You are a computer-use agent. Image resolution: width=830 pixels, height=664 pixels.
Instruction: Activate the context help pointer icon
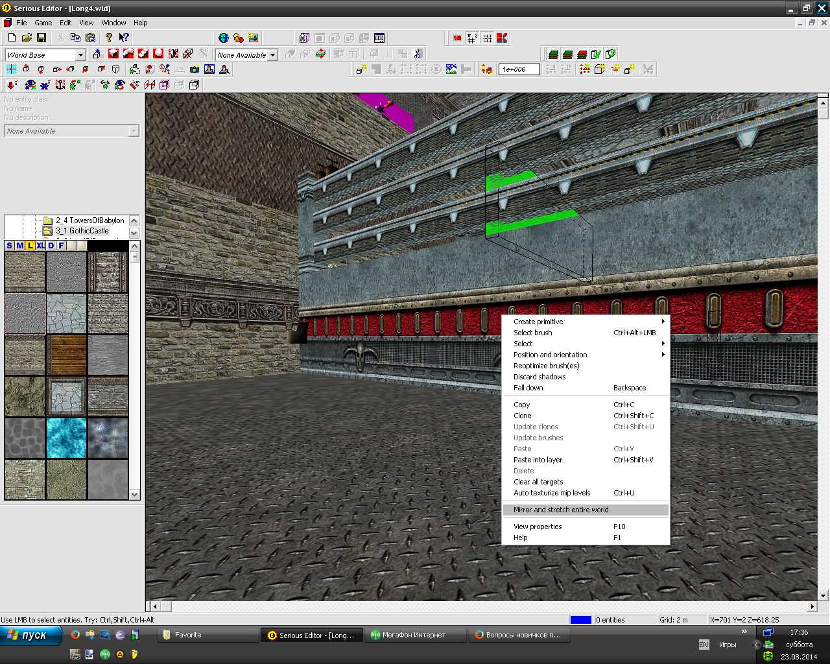coord(124,38)
